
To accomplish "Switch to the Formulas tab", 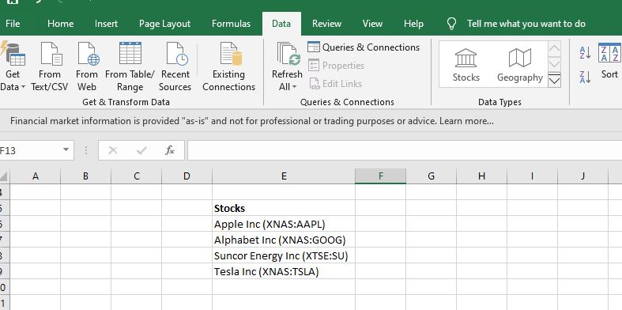I will [x=231, y=24].
